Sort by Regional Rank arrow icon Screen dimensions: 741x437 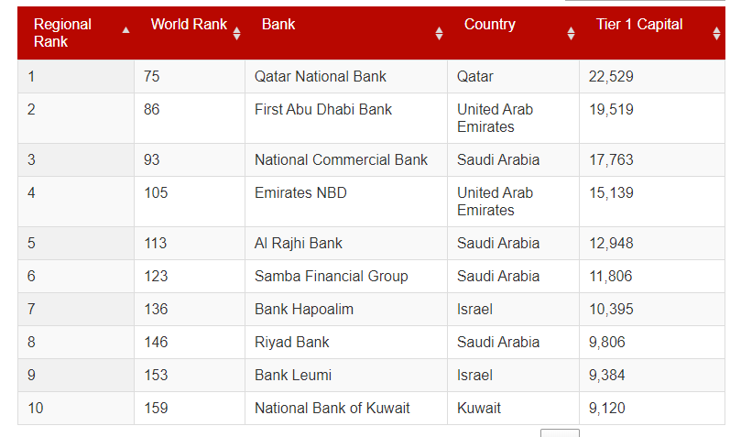tap(125, 30)
